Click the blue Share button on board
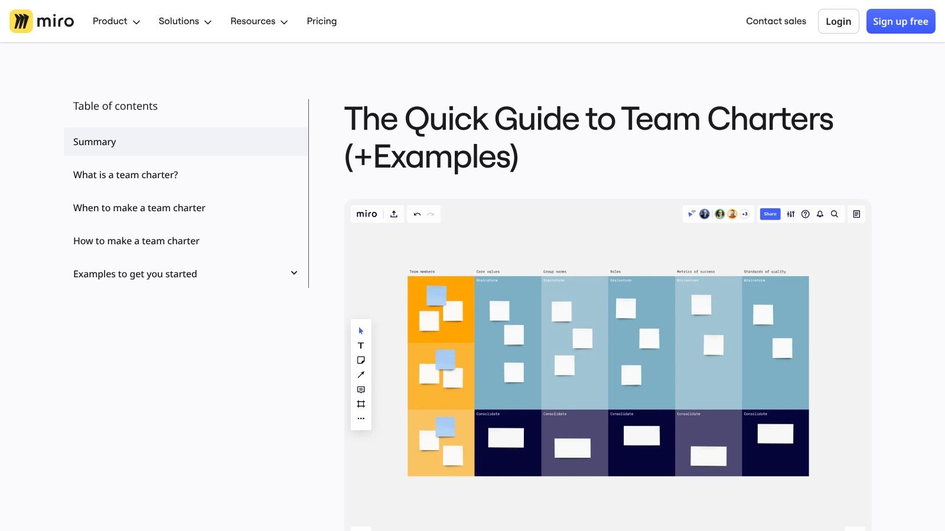945x531 pixels. pos(770,214)
